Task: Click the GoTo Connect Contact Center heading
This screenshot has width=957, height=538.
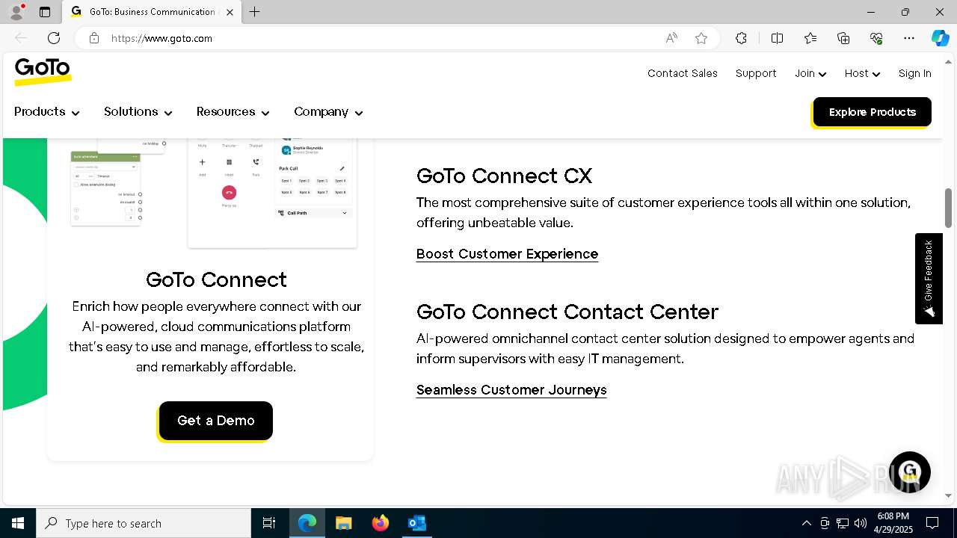Action: pos(567,312)
